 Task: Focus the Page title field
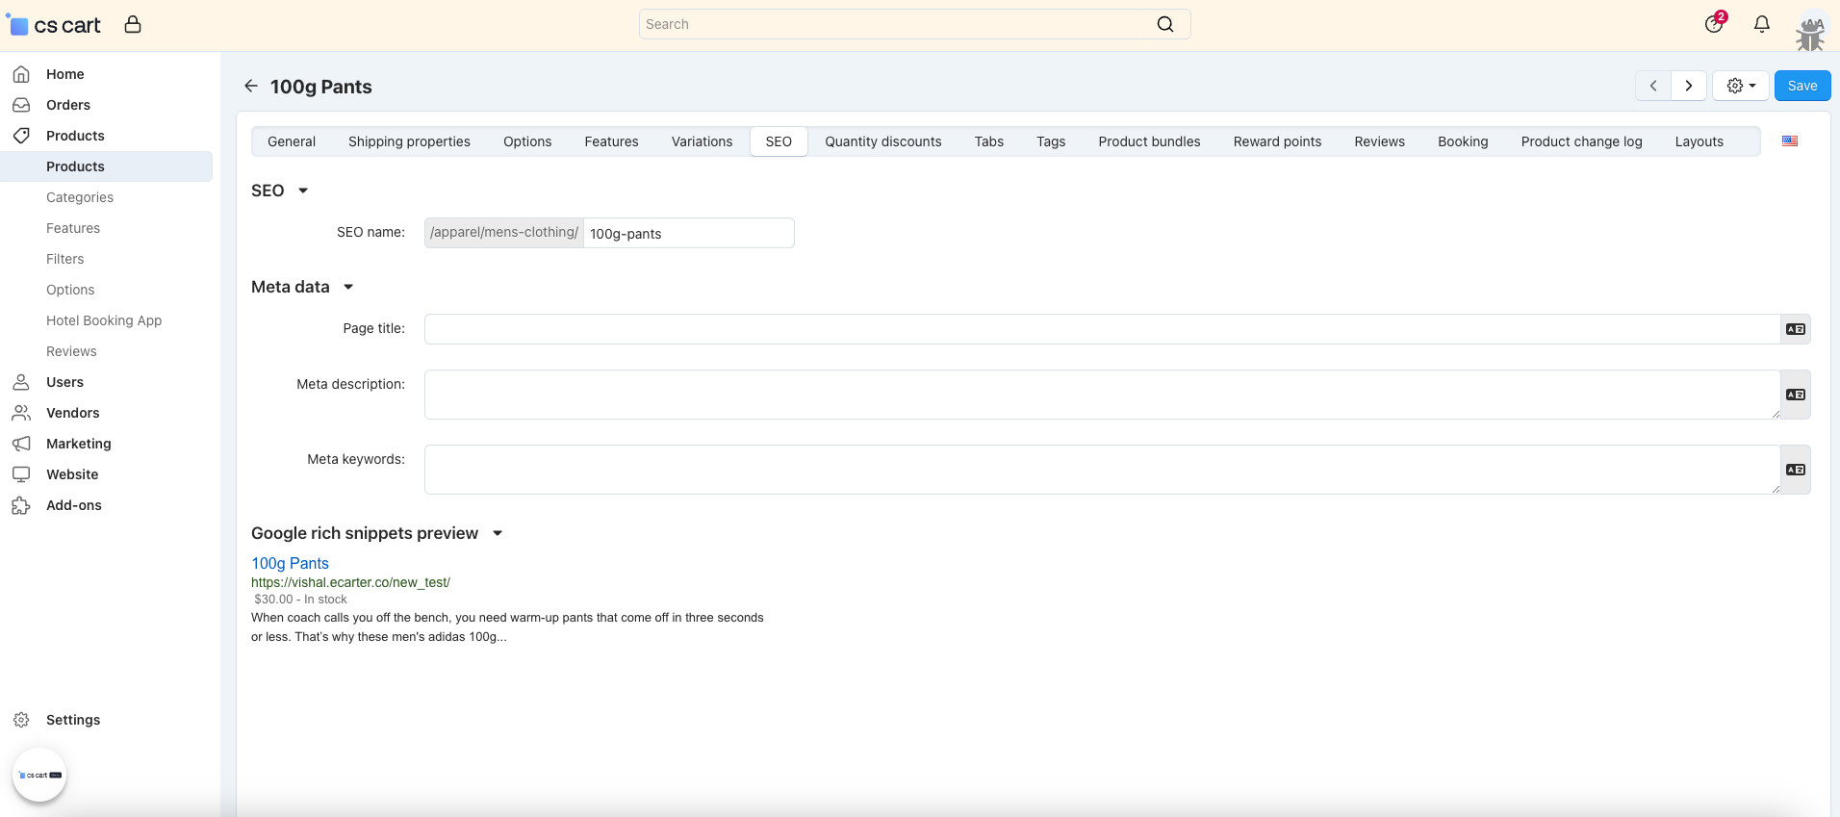1103,329
